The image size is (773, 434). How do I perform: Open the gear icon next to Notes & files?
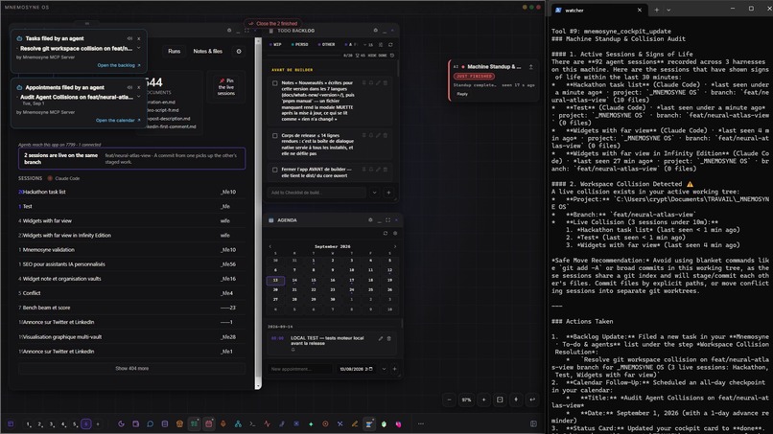(x=239, y=51)
